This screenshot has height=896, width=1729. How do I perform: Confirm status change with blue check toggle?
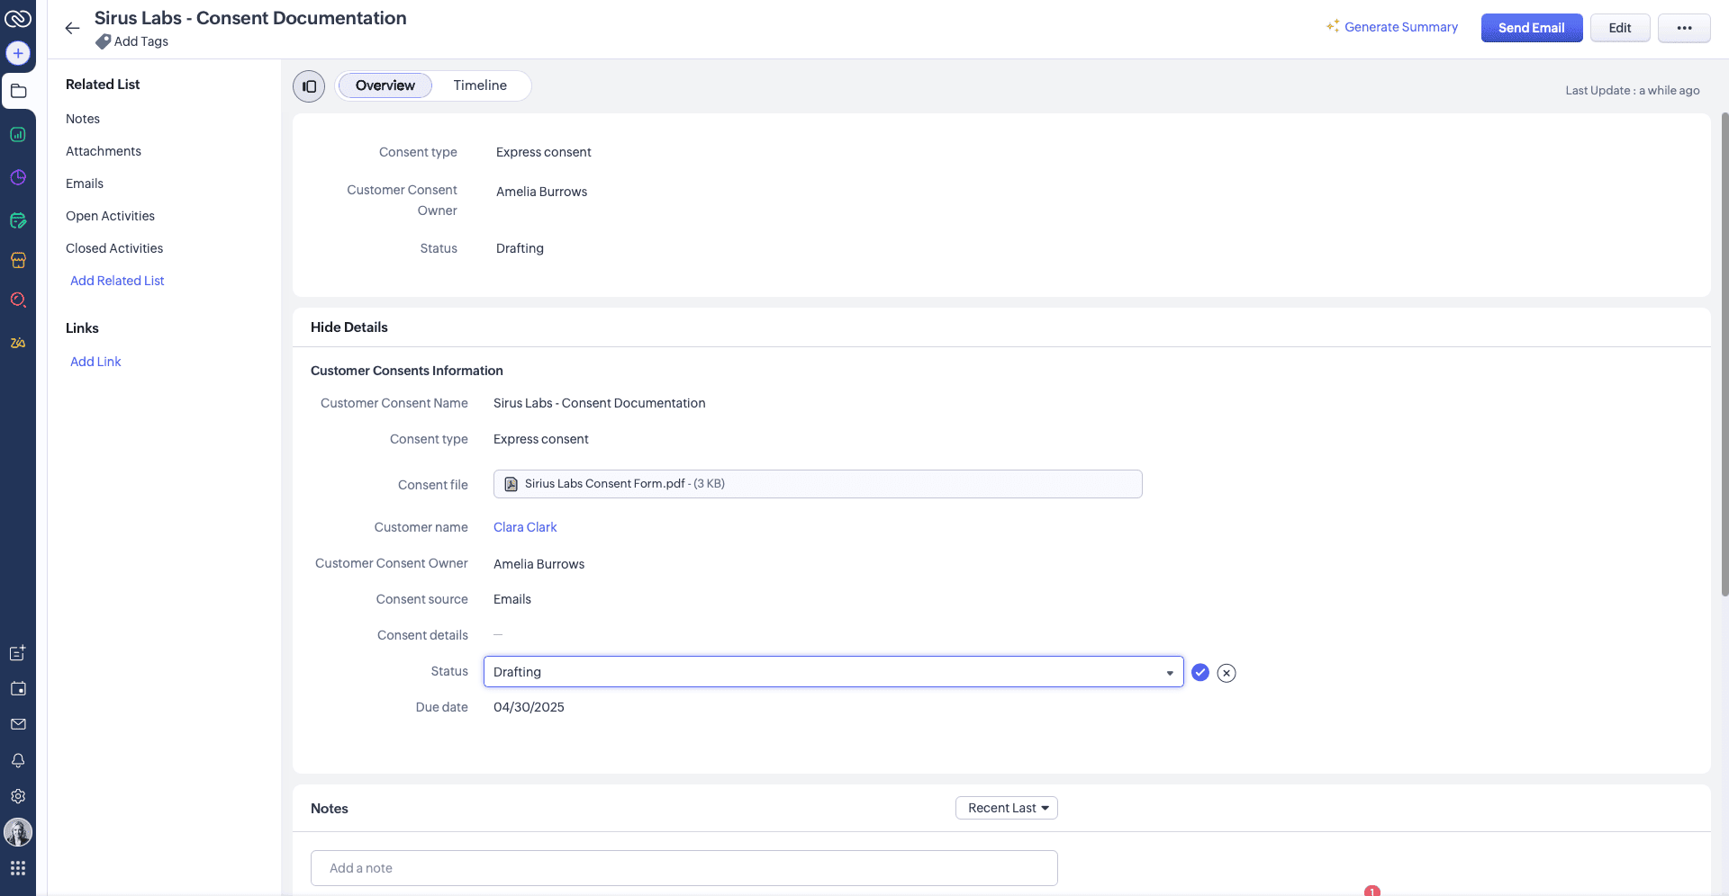1199,672
